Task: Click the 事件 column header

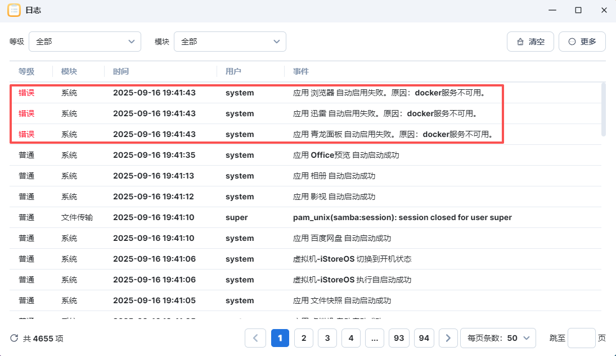Action: 301,71
